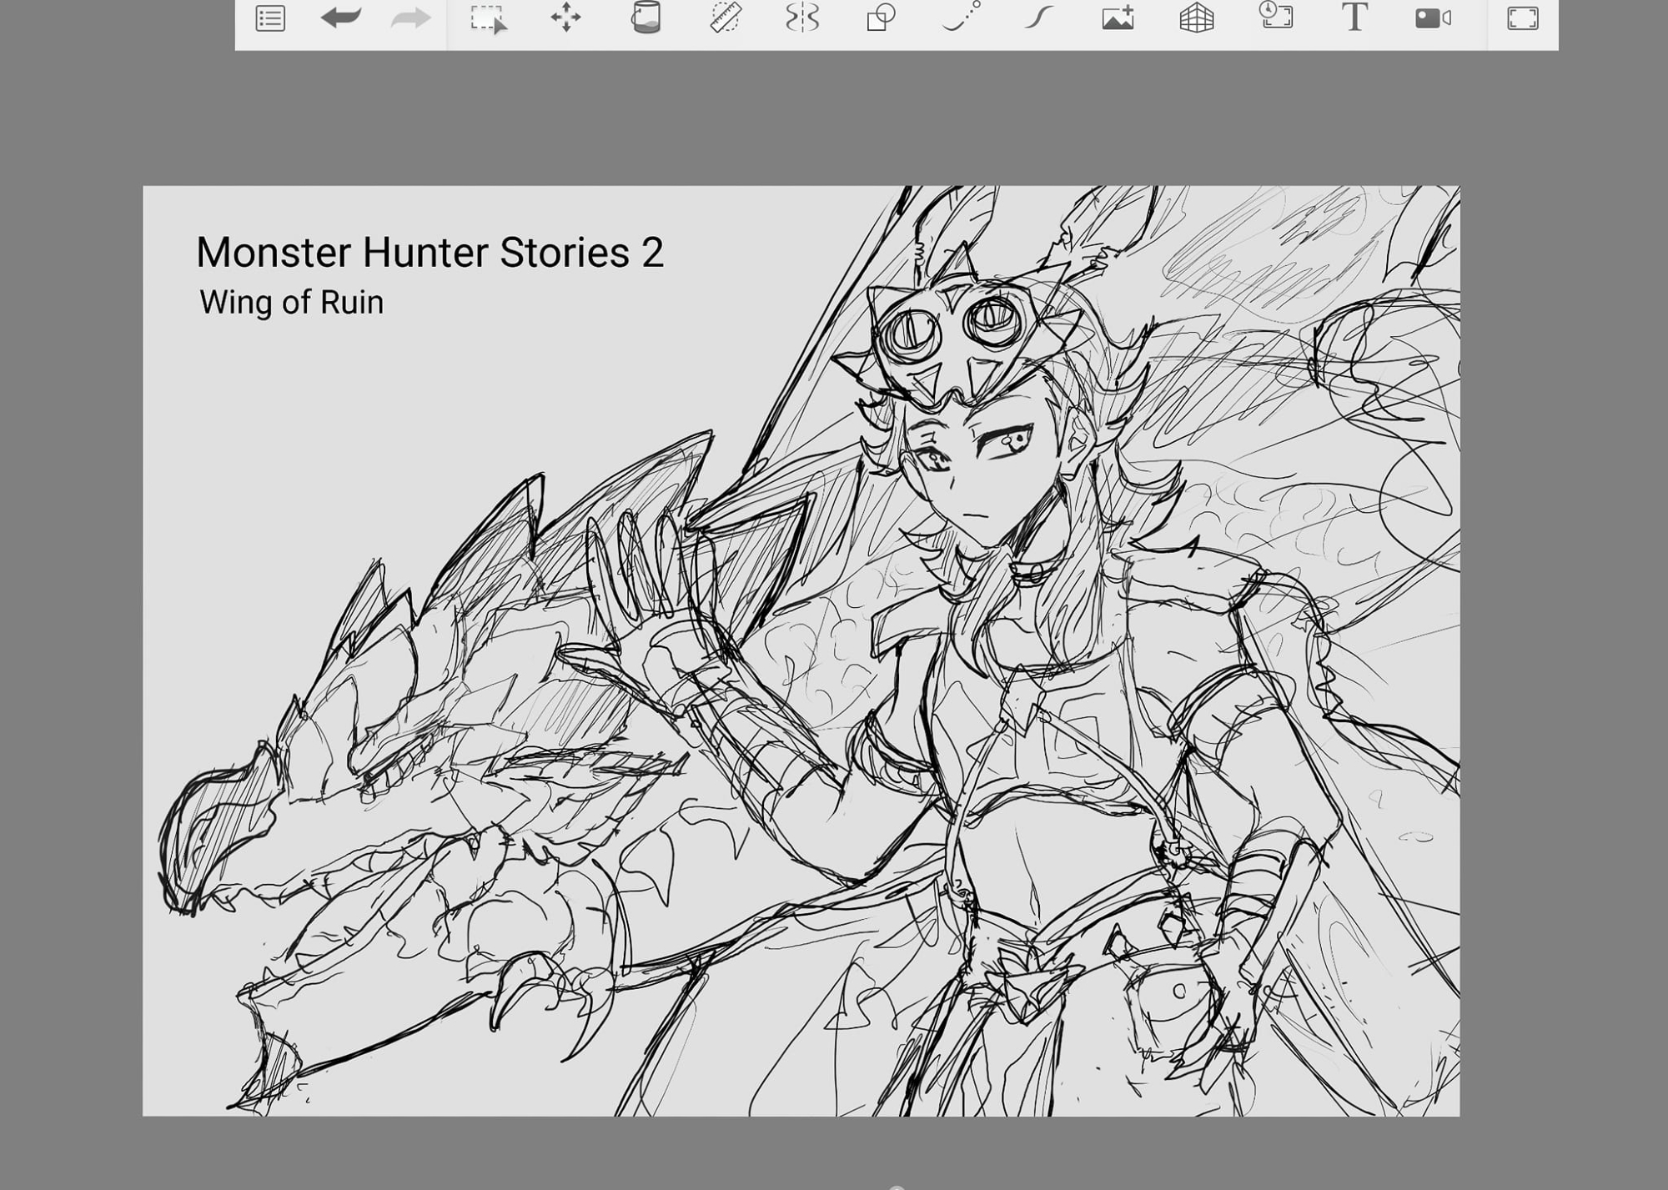This screenshot has width=1668, height=1190.
Task: Redo with the forward arrow
Action: click(410, 18)
